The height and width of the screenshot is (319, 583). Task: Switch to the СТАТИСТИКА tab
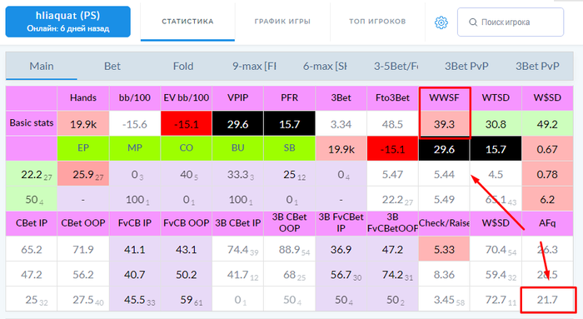click(187, 22)
